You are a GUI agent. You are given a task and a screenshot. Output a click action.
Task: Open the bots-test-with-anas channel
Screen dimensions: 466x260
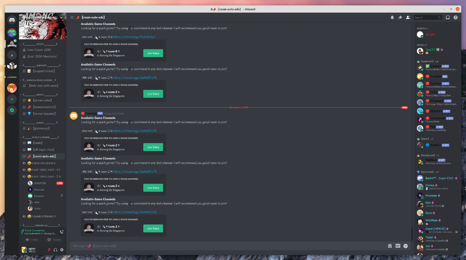(43, 86)
